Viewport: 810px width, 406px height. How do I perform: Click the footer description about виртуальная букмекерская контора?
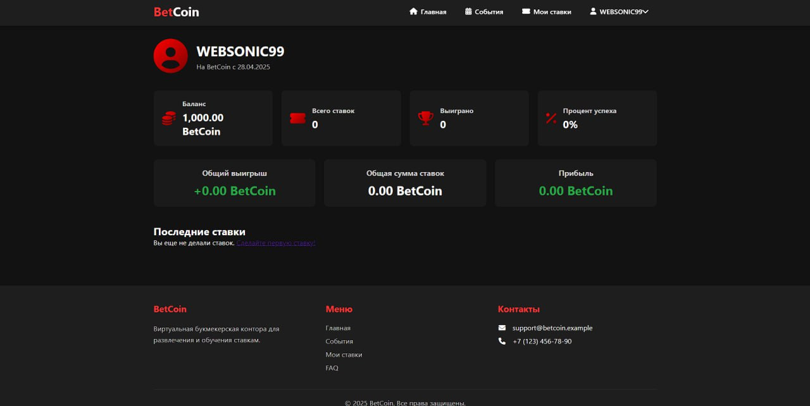pos(216,335)
